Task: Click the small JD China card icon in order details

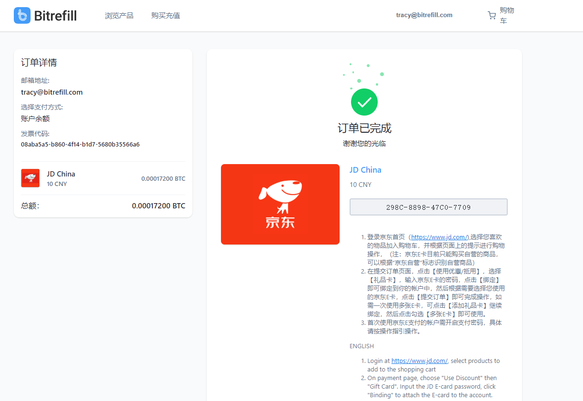Action: (x=30, y=178)
